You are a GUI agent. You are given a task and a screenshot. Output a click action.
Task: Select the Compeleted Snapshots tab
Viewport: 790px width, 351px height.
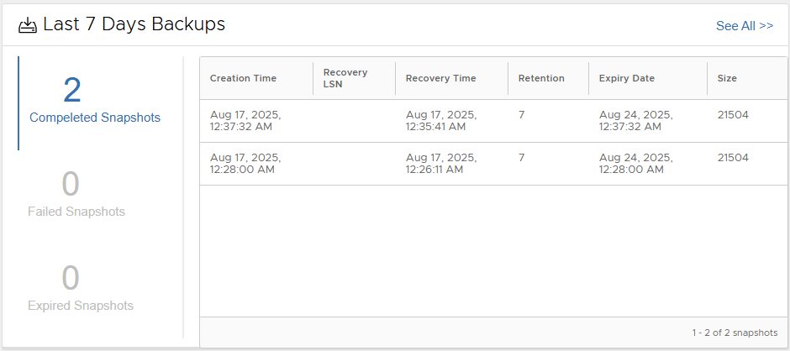pyautogui.click(x=95, y=118)
